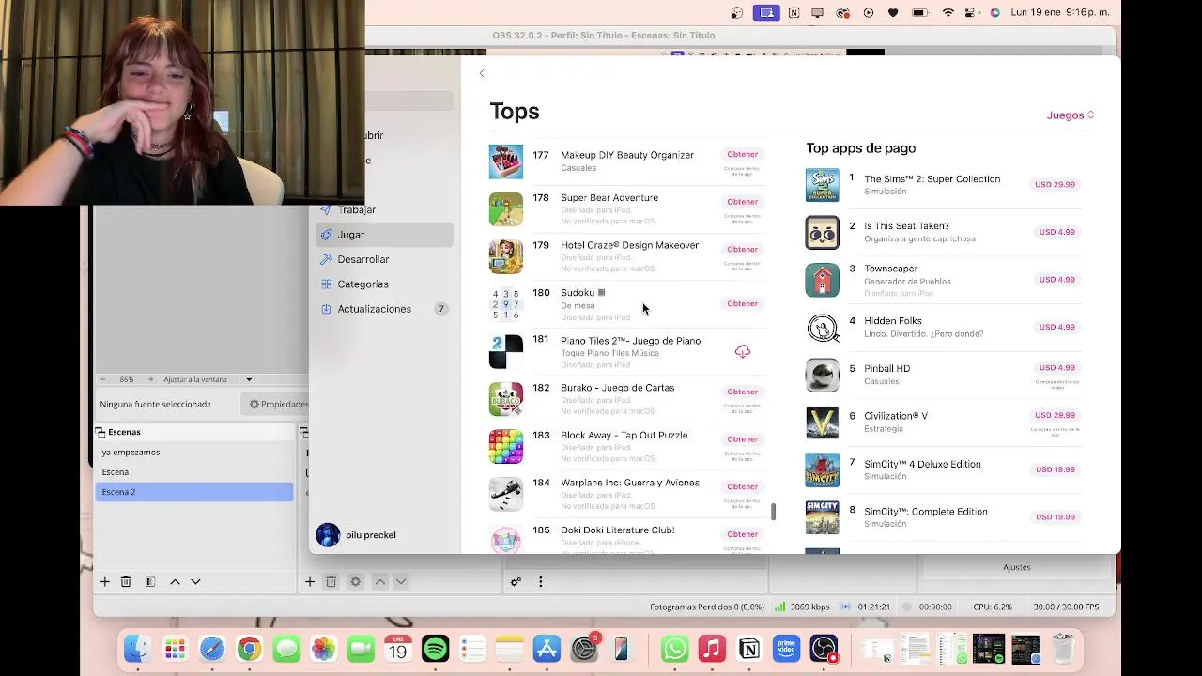Add a new source in OBS
Screen dimensions: 1202x676
(x=310, y=582)
